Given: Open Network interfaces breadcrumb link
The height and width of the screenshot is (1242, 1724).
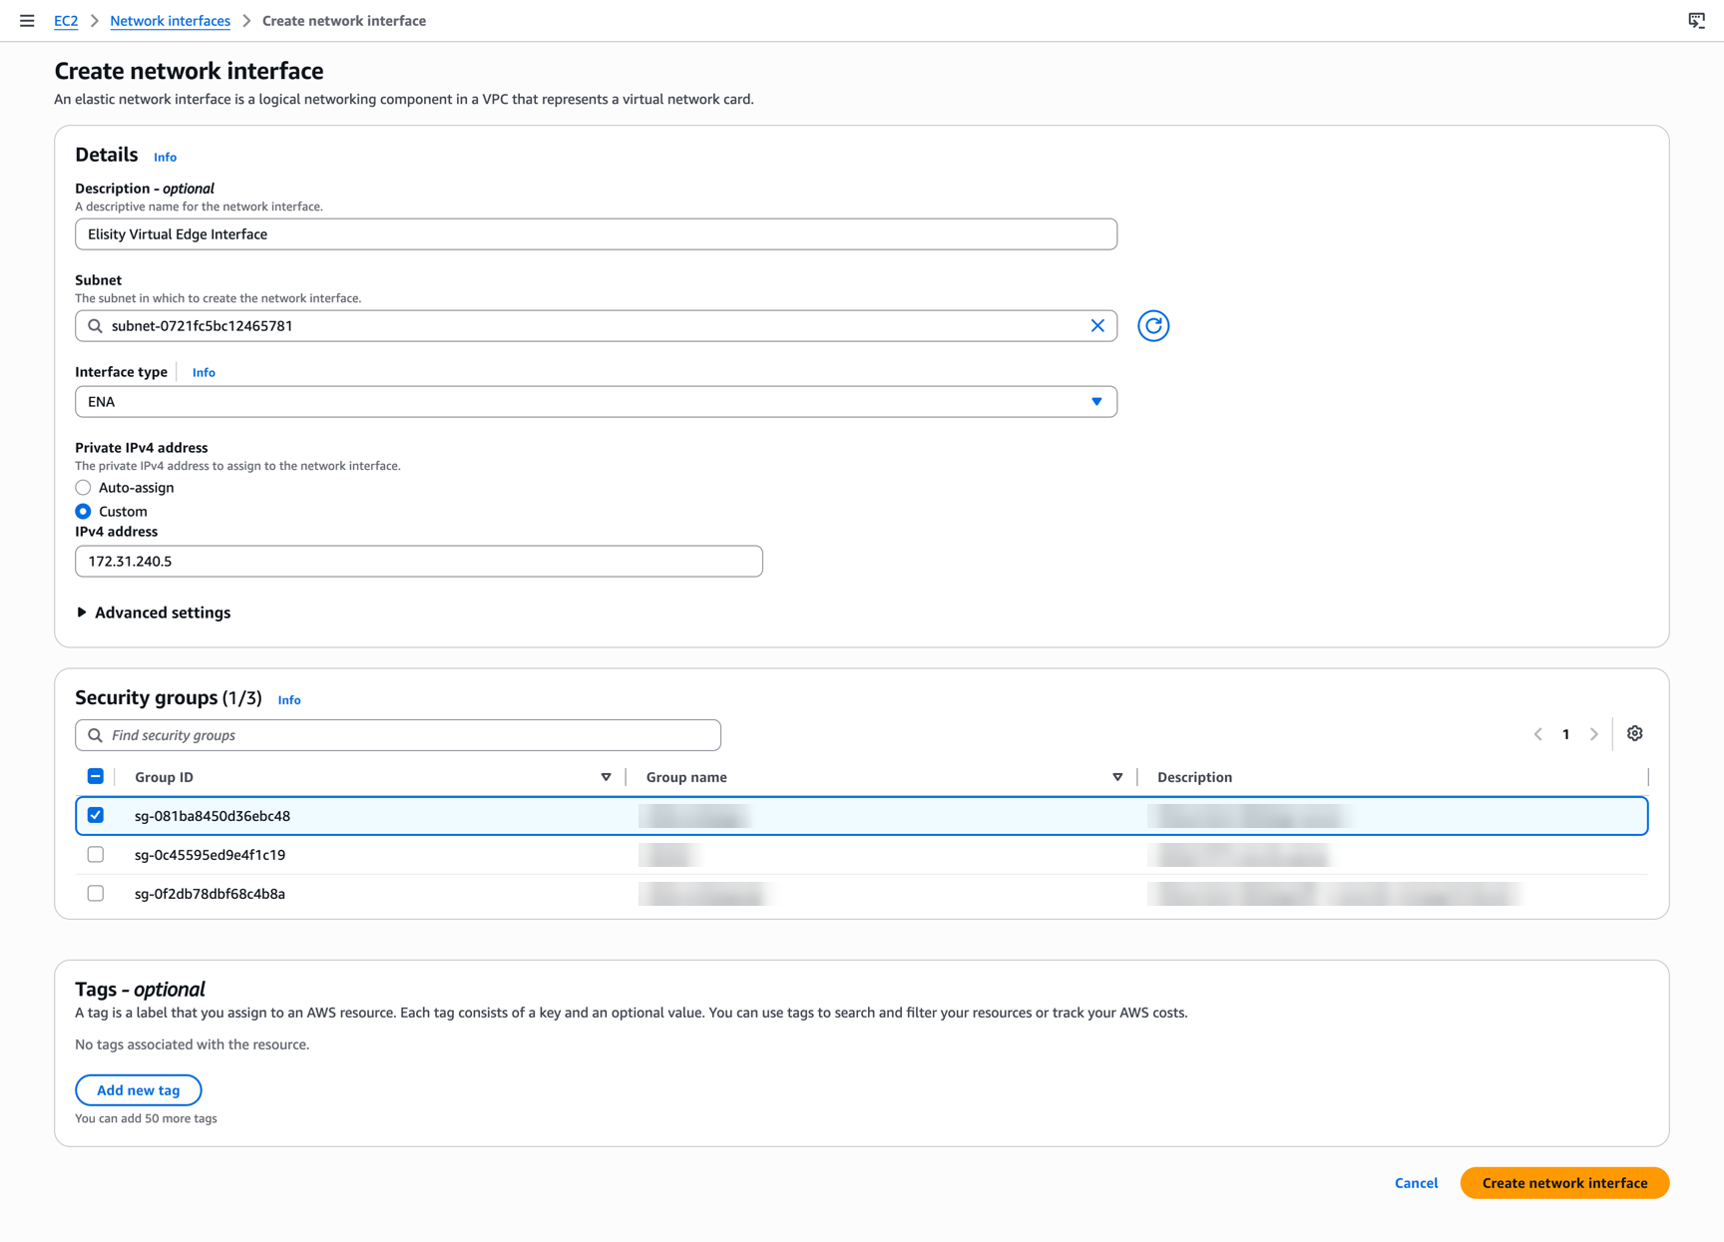Looking at the screenshot, I should click(x=170, y=21).
